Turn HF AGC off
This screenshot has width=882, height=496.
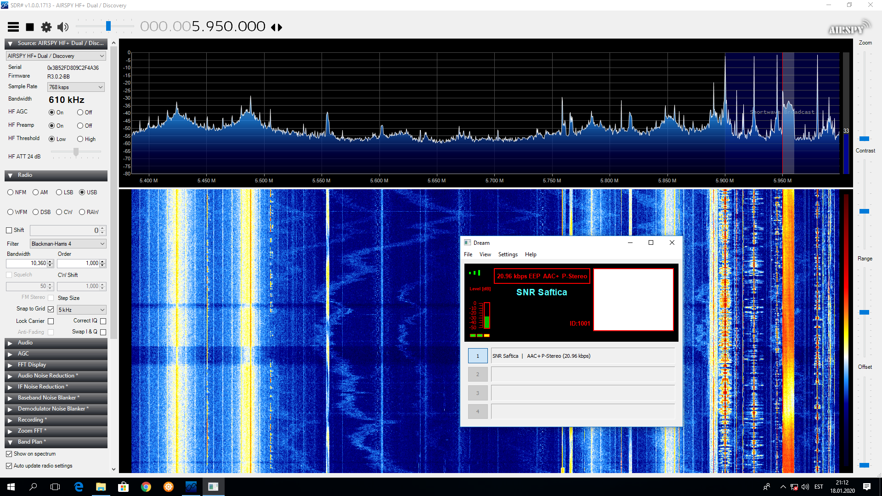coord(80,113)
